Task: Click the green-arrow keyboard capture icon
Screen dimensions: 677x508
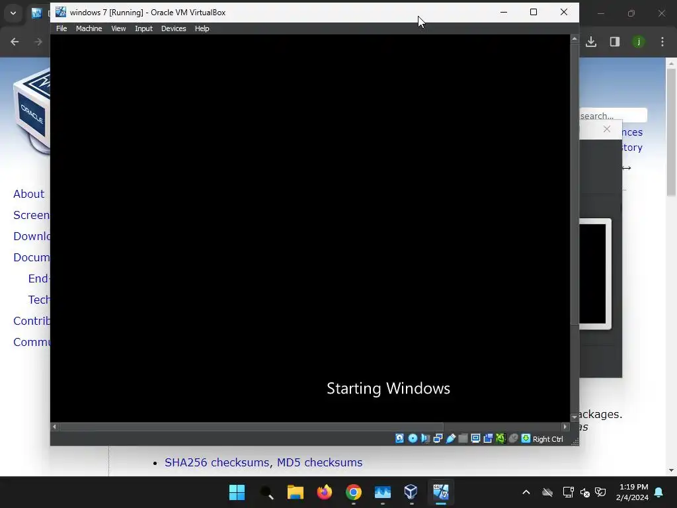Action: click(x=526, y=439)
